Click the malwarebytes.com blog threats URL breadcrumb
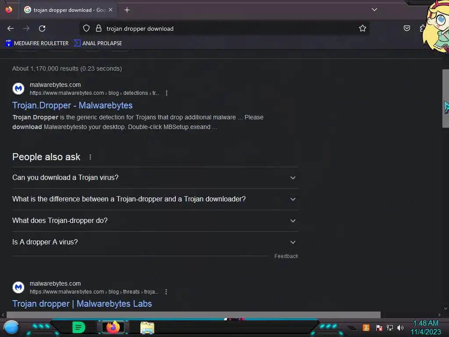The image size is (449, 337). pyautogui.click(x=94, y=292)
